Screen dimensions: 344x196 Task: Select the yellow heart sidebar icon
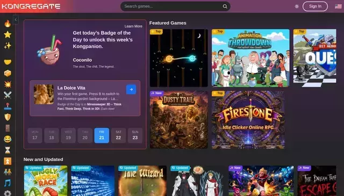tap(8, 62)
